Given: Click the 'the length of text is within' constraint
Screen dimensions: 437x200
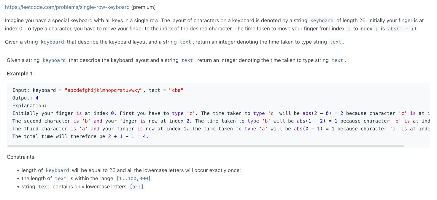Looking at the screenshot, I should coord(88,178).
